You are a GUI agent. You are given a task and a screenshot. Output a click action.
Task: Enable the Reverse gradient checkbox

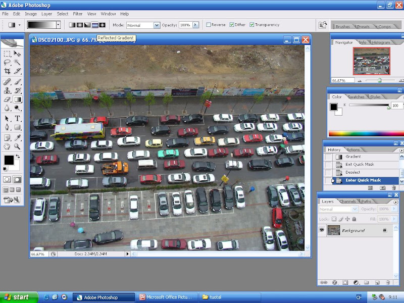pos(208,24)
